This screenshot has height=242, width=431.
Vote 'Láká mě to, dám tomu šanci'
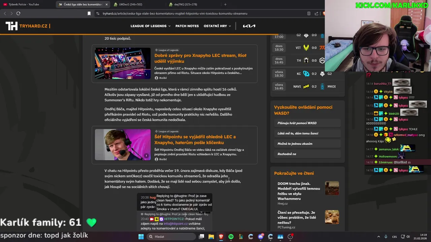pyautogui.click(x=307, y=133)
